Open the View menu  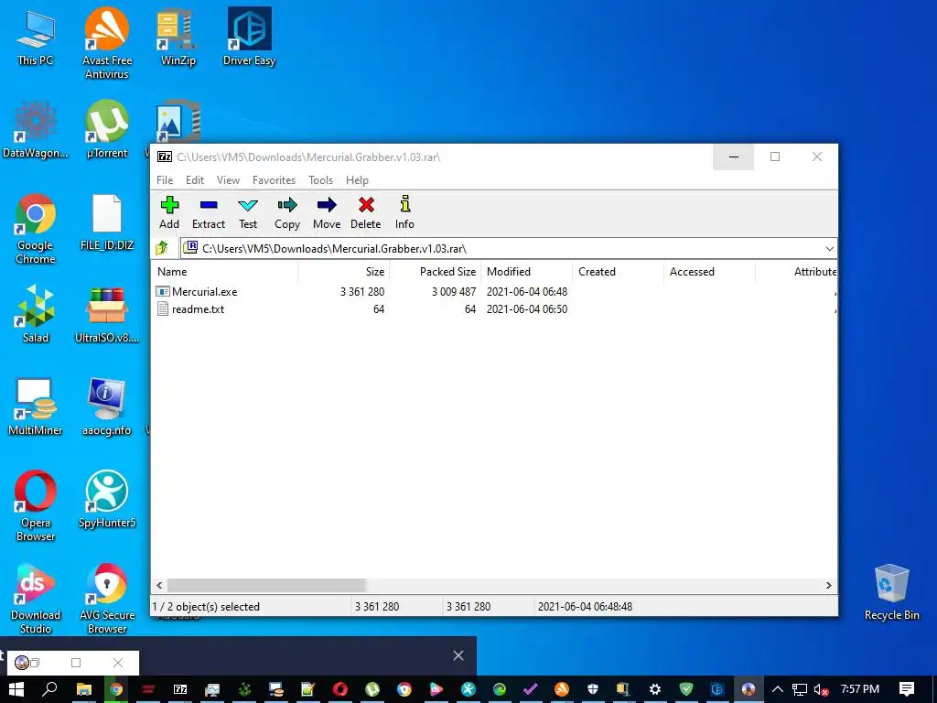click(x=228, y=180)
